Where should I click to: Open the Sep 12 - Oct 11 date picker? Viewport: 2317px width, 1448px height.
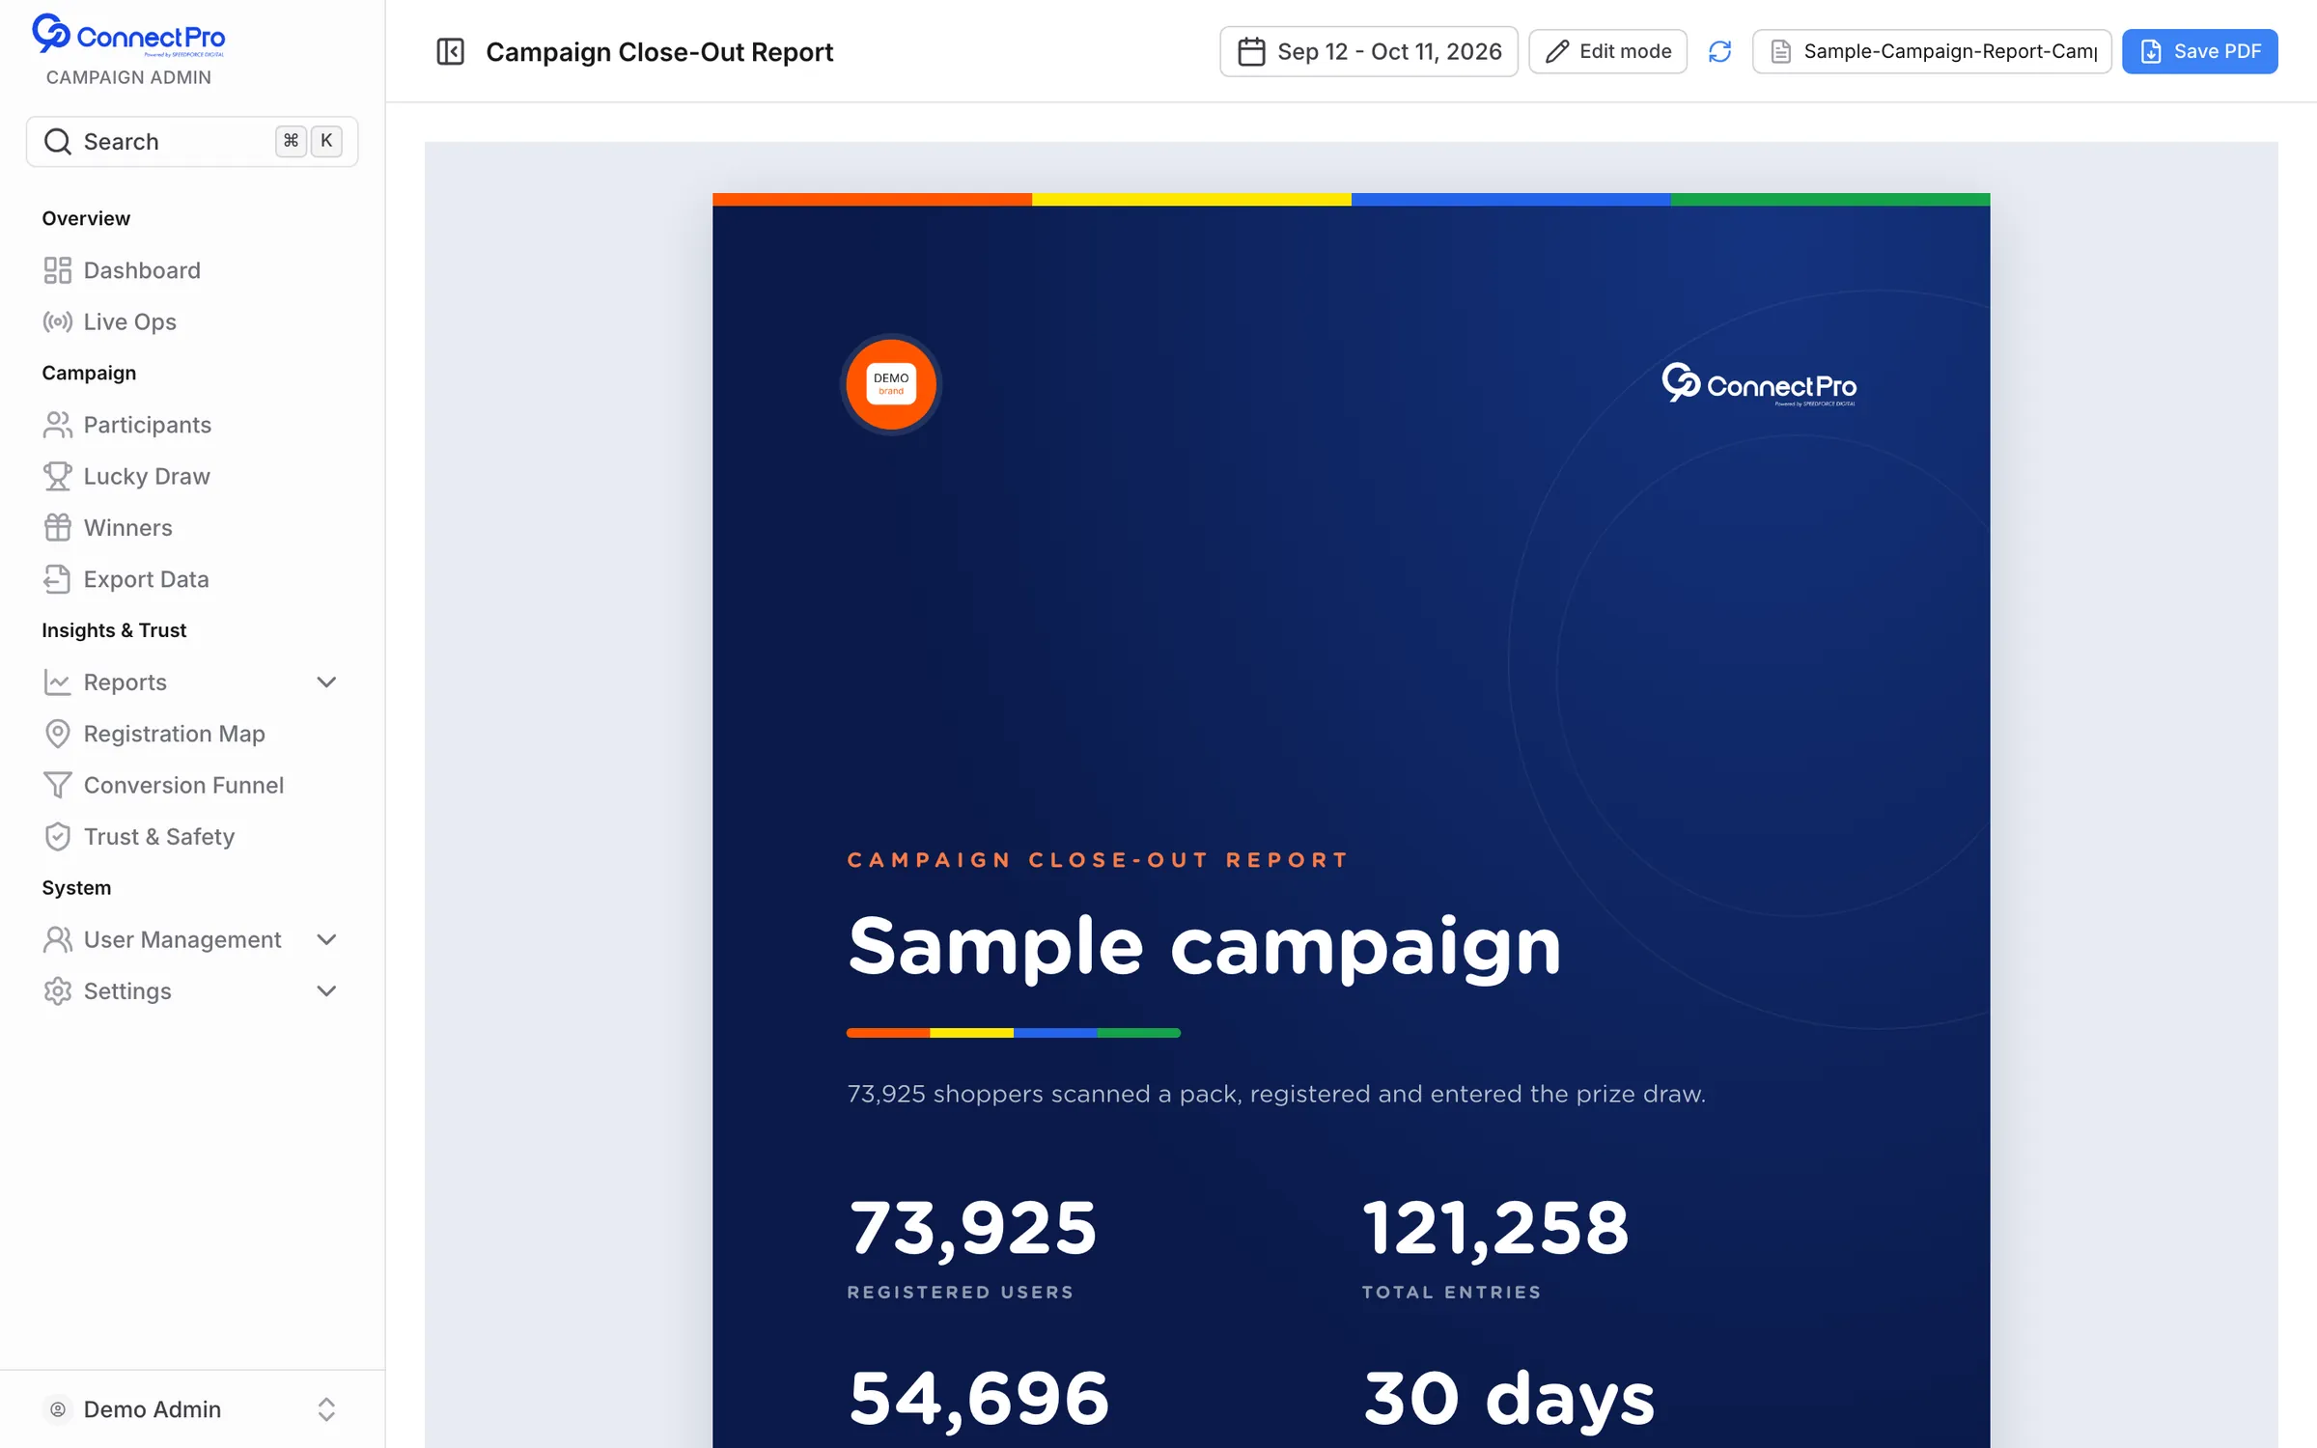(x=1368, y=51)
